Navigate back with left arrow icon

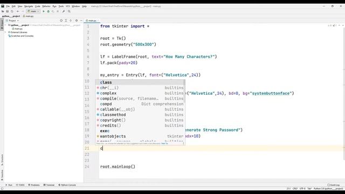pyautogui.click(x=18, y=11)
